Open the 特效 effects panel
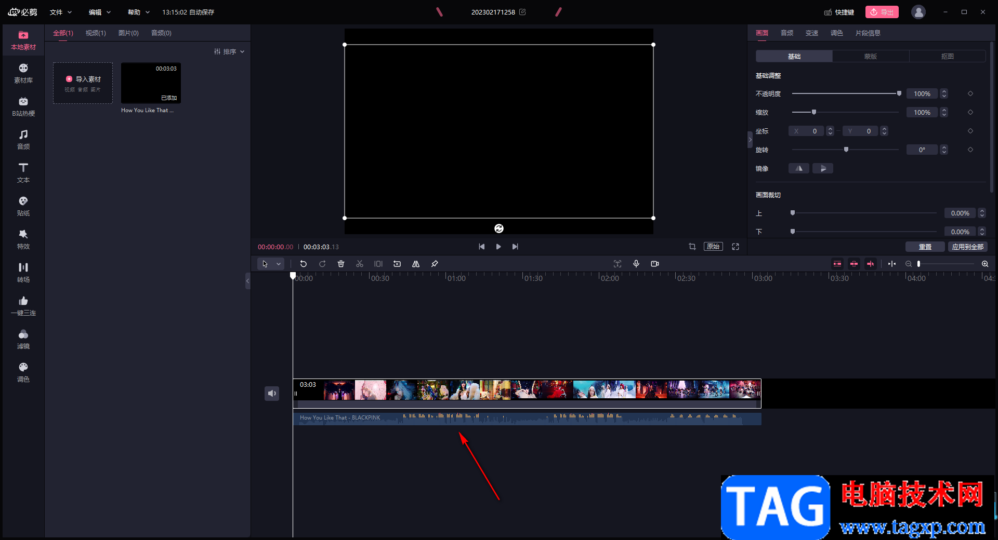The width and height of the screenshot is (998, 540). [x=23, y=240]
